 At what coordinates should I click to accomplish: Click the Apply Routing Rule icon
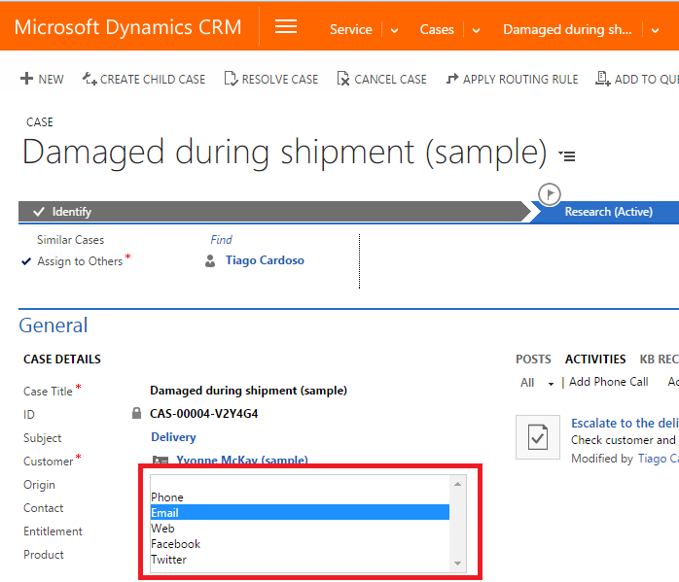[452, 79]
